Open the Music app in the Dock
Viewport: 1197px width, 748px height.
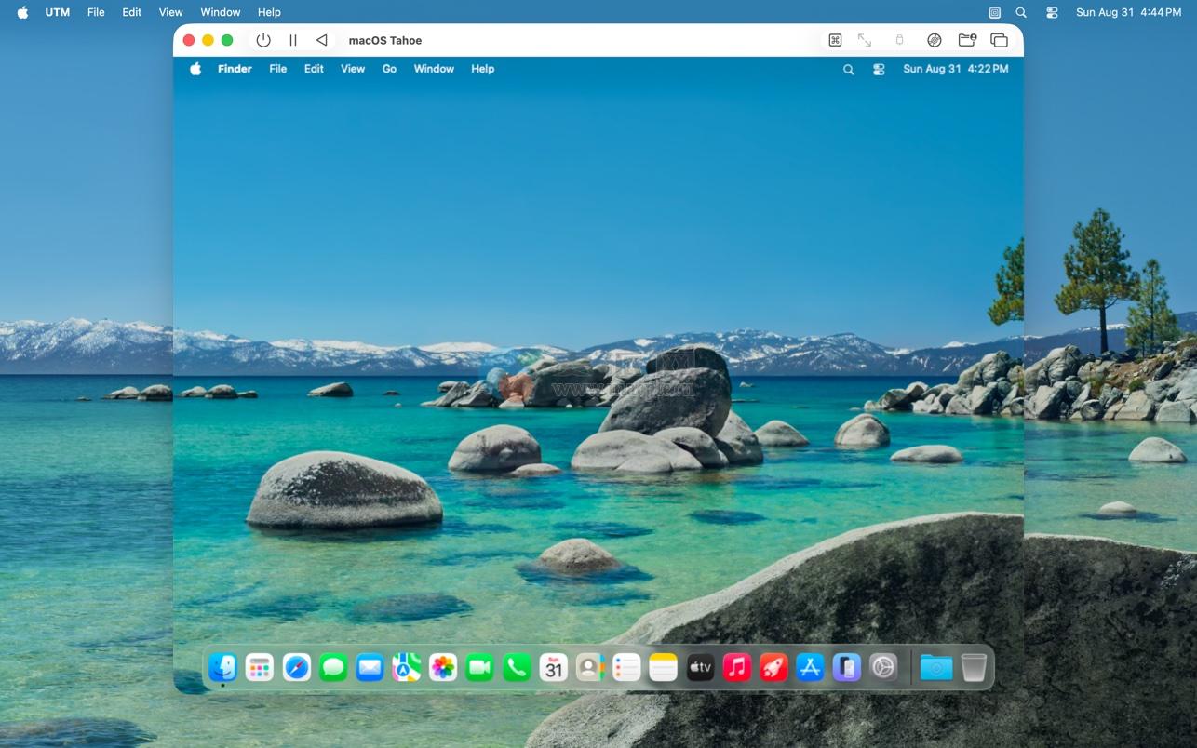[x=737, y=667]
